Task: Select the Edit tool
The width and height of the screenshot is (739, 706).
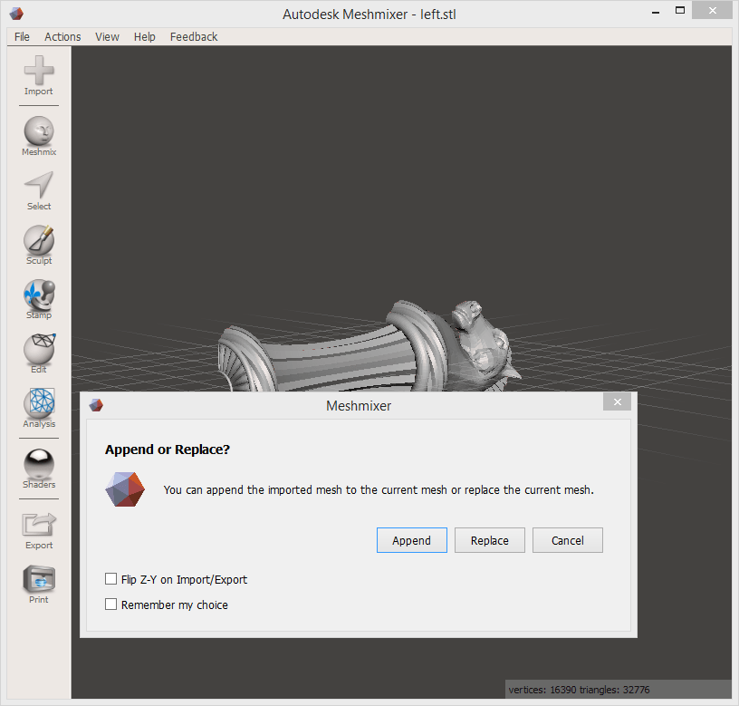Action: tap(39, 353)
